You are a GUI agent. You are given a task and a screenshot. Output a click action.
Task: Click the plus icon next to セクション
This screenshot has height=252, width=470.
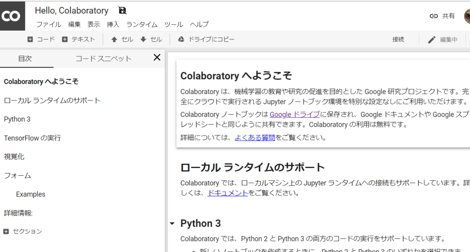click(x=6, y=231)
